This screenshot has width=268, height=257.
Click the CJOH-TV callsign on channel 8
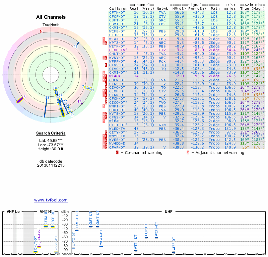(x=118, y=50)
